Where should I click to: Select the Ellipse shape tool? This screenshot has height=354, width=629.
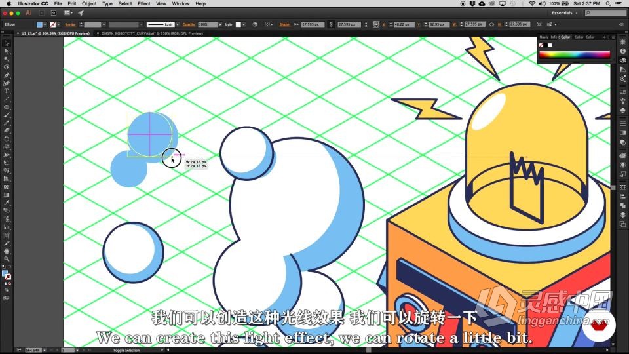(7, 107)
